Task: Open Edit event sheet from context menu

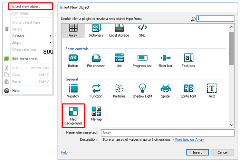Action: [25, 59]
